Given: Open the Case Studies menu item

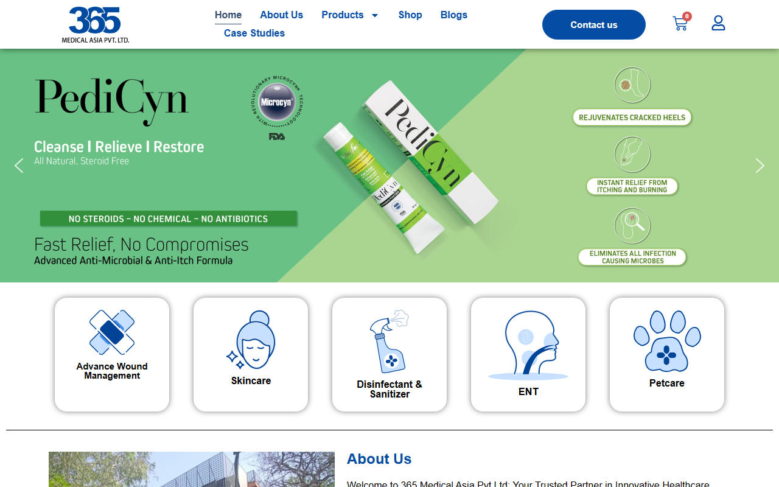Looking at the screenshot, I should 254,33.
